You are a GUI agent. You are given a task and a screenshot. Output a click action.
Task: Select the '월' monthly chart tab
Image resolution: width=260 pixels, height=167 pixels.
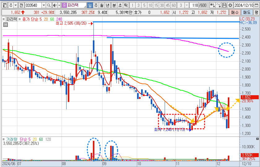(x=102, y=6)
